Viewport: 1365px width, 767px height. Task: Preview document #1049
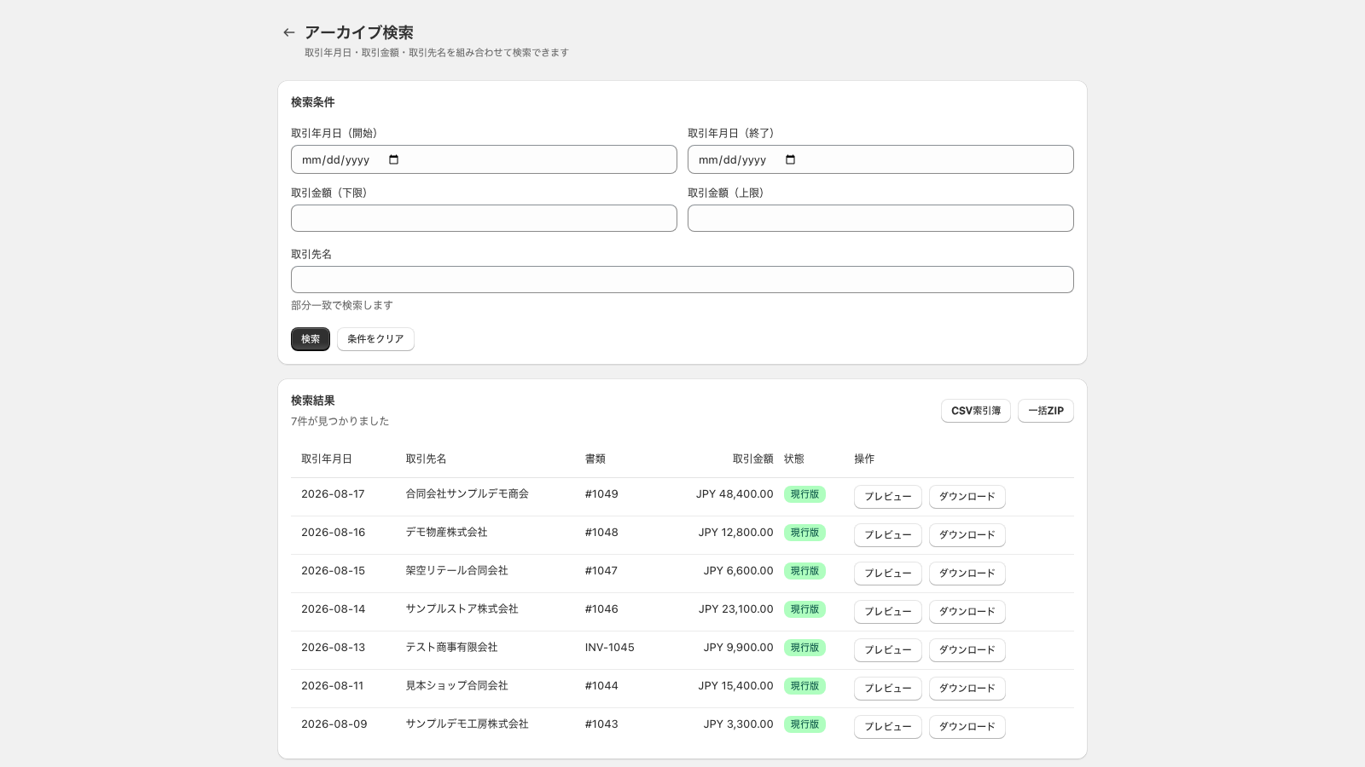[x=888, y=497]
